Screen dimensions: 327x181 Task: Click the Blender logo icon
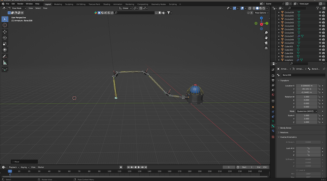(x=3, y=4)
